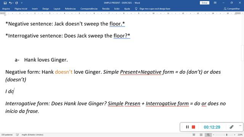The width and height of the screenshot is (244, 137).
Task: Switch to Web Layout view
Action: (208, 135)
